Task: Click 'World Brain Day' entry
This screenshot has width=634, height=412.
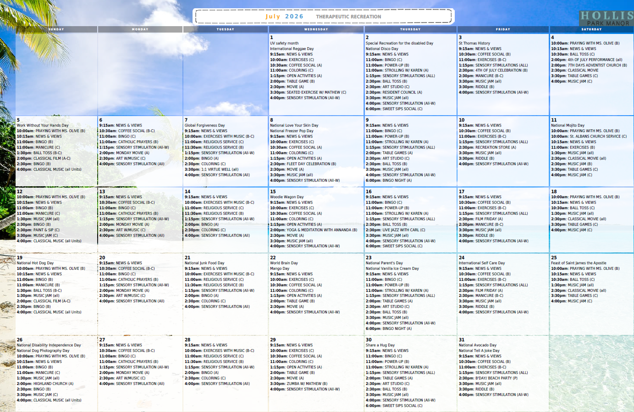Action: point(284,263)
